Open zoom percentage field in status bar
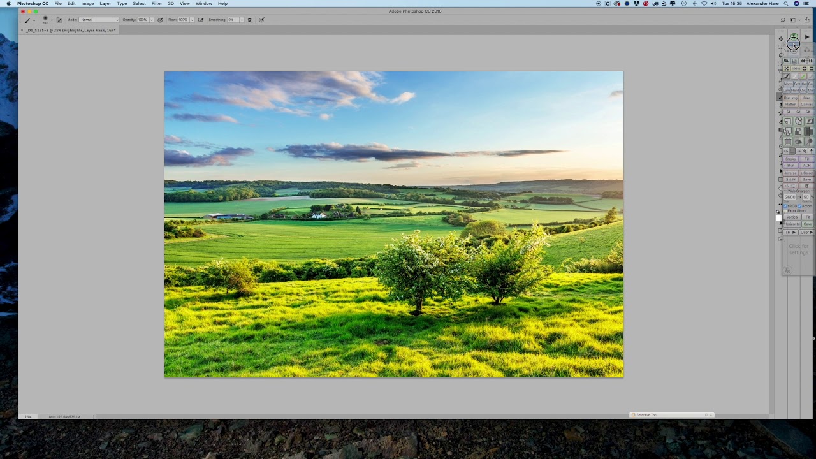 28,416
